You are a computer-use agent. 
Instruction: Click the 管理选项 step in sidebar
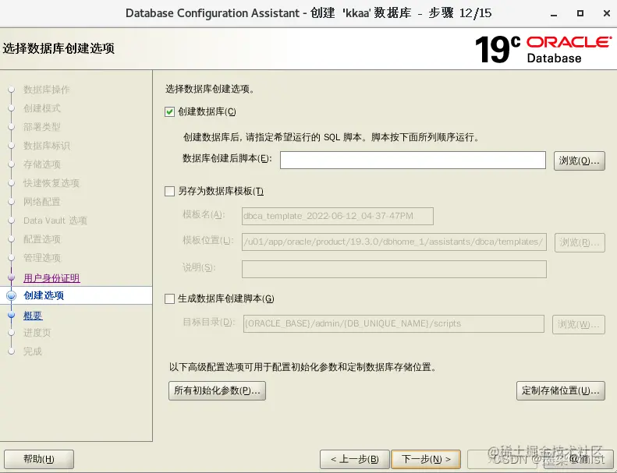click(x=42, y=258)
